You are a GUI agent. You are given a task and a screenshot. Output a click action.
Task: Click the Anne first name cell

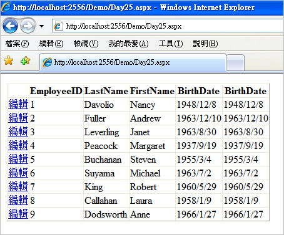pyautogui.click(x=152, y=214)
